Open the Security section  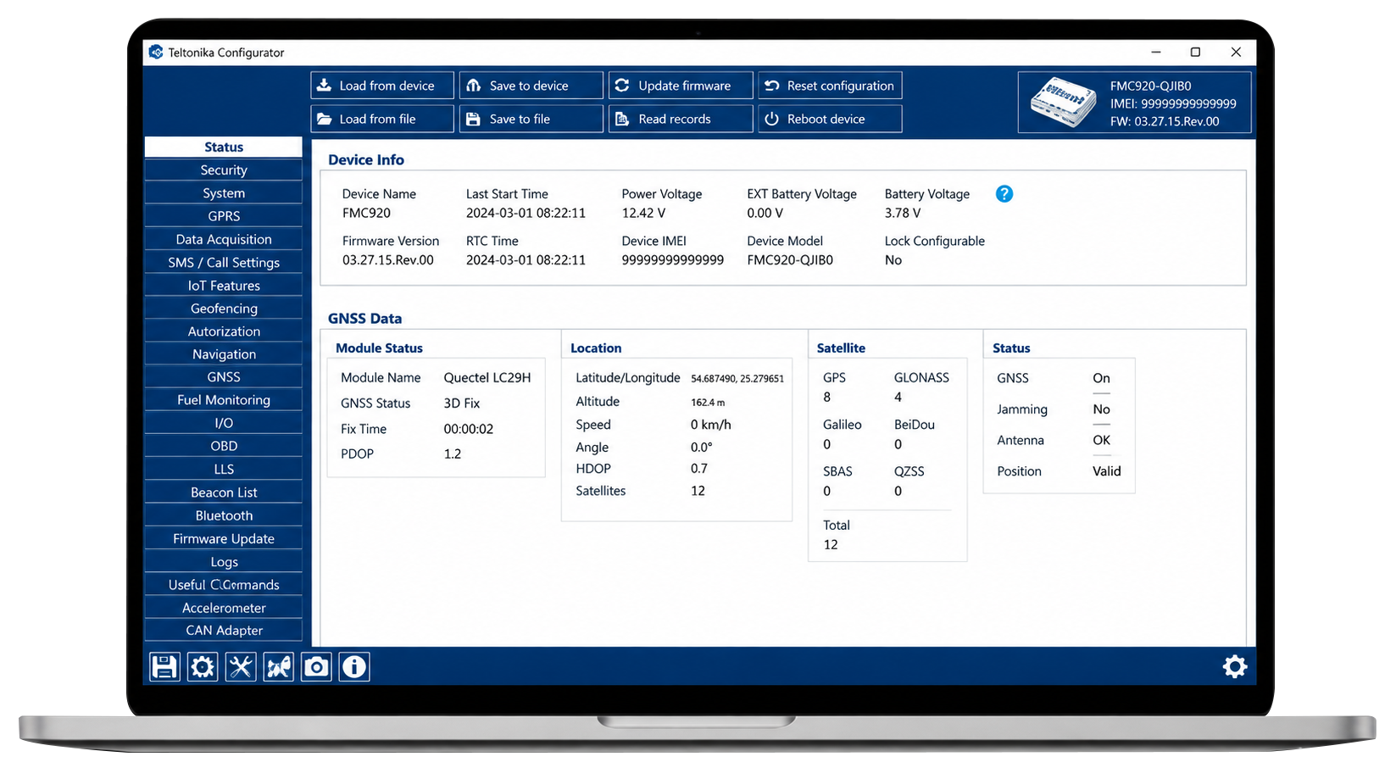click(224, 170)
